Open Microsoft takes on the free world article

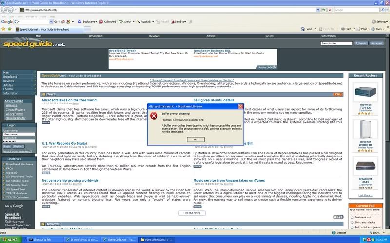pos(69,100)
